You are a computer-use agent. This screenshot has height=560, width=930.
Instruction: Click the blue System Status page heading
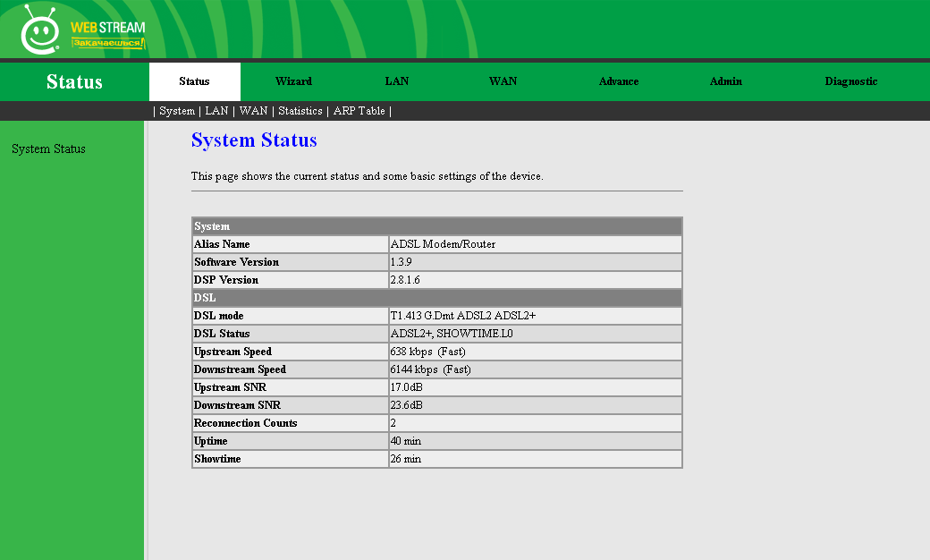[x=254, y=140]
